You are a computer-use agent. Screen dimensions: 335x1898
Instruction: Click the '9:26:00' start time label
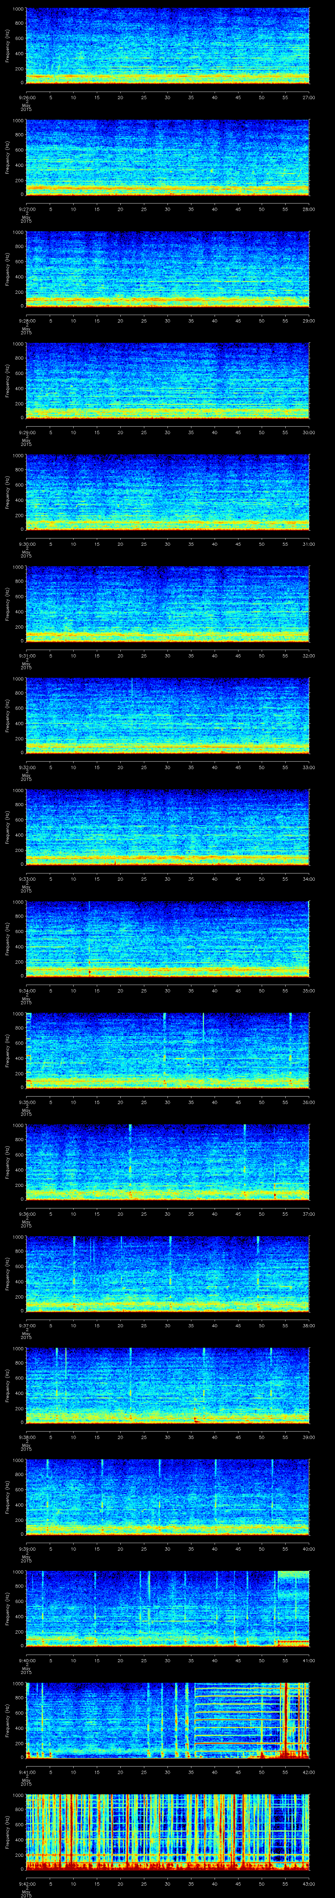click(27, 97)
